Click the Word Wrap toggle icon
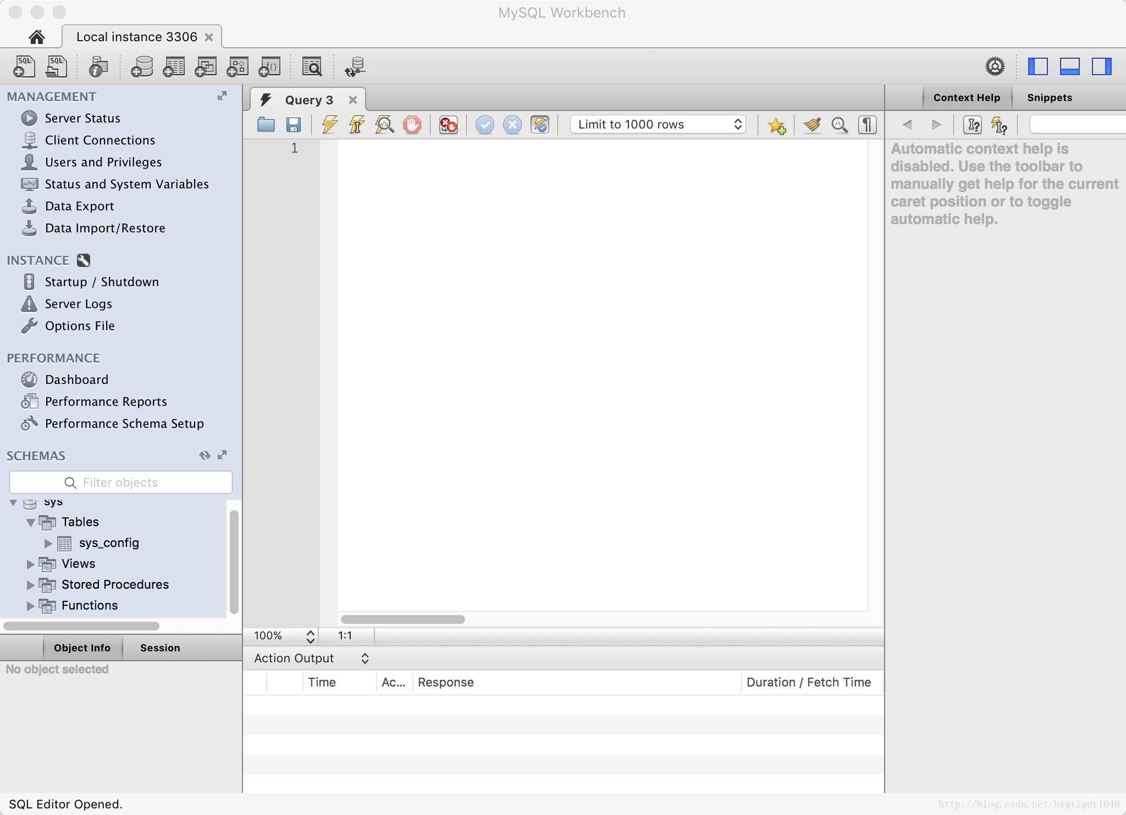 [865, 123]
